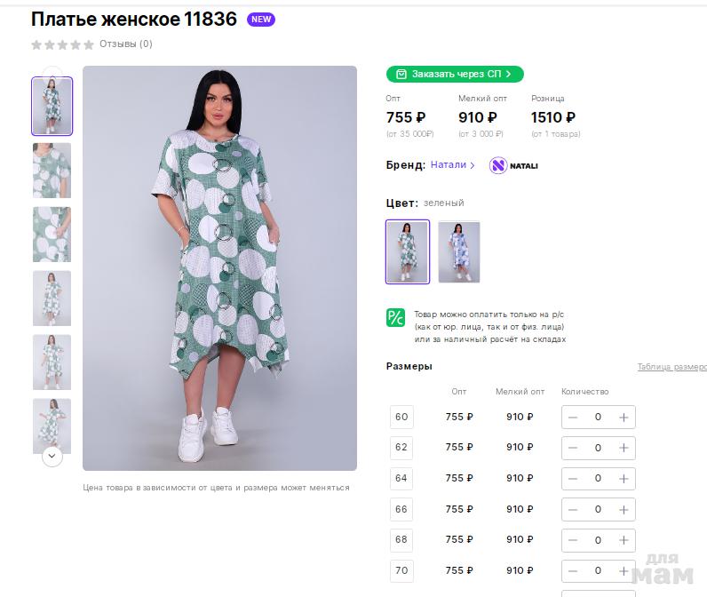Increase quantity for size 64

[624, 479]
